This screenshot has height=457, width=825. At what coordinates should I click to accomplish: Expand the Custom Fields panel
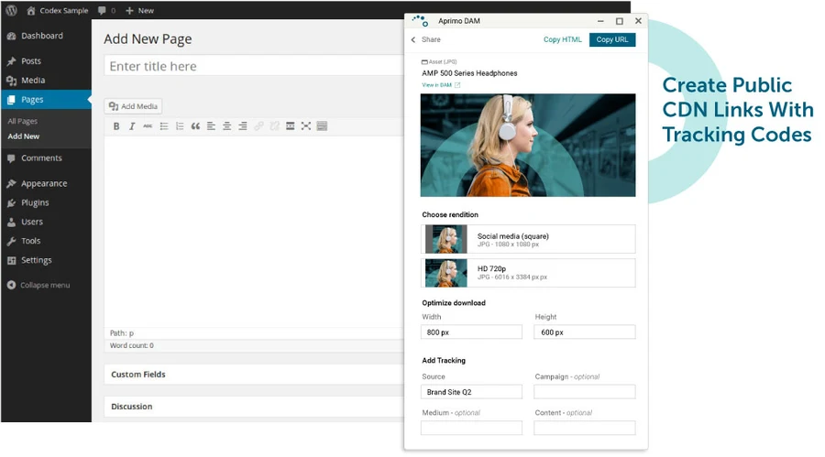(x=254, y=375)
